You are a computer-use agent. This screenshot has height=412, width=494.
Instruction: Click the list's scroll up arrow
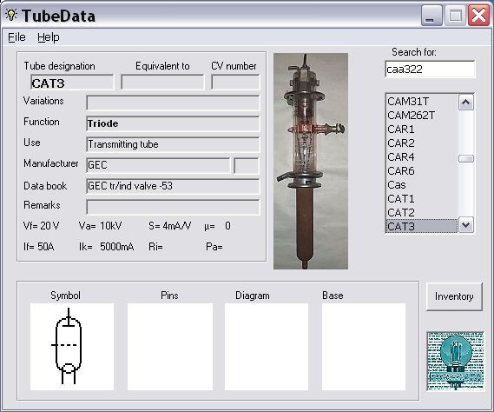(x=466, y=103)
